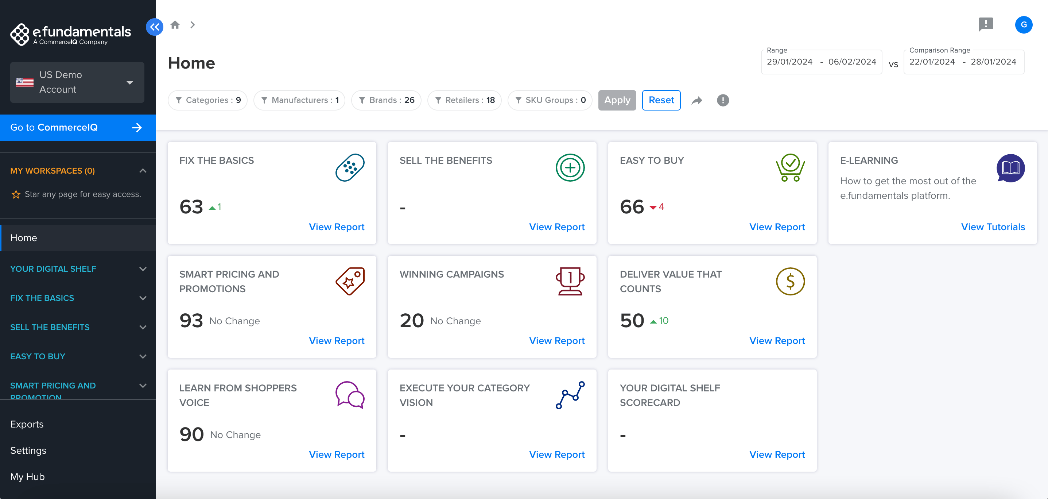This screenshot has width=1048, height=499.
Task: Collapse sidebar with double-chevron button
Action: pyautogui.click(x=154, y=27)
